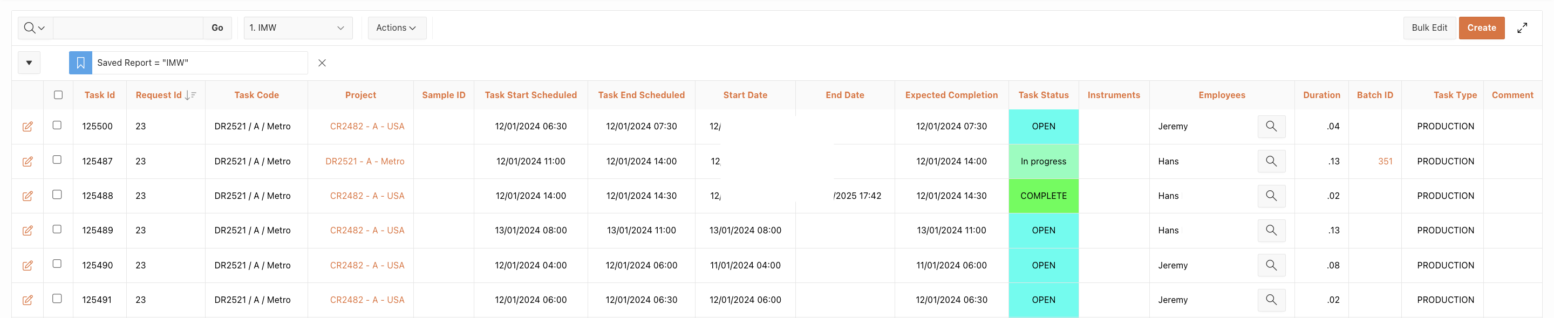Screen dimensions: 1554x318
Task: Open the Actions menu
Action: pos(397,27)
